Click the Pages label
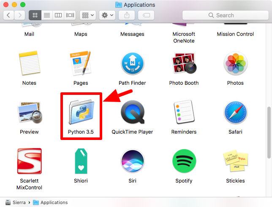This screenshot has width=272, height=207. [x=81, y=83]
